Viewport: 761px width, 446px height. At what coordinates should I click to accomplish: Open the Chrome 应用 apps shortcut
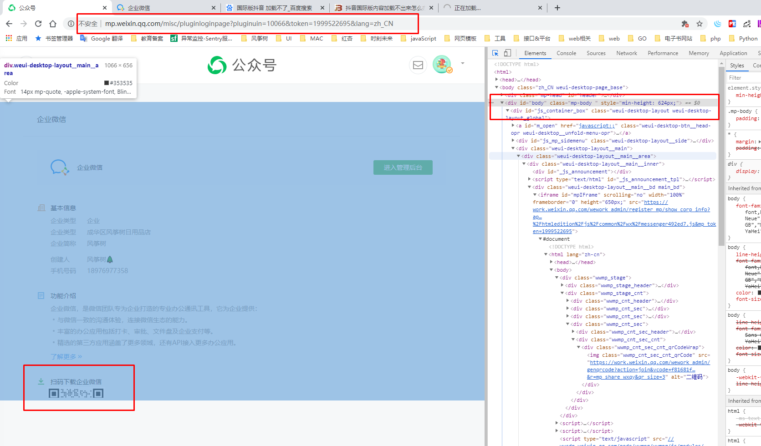[x=16, y=39]
